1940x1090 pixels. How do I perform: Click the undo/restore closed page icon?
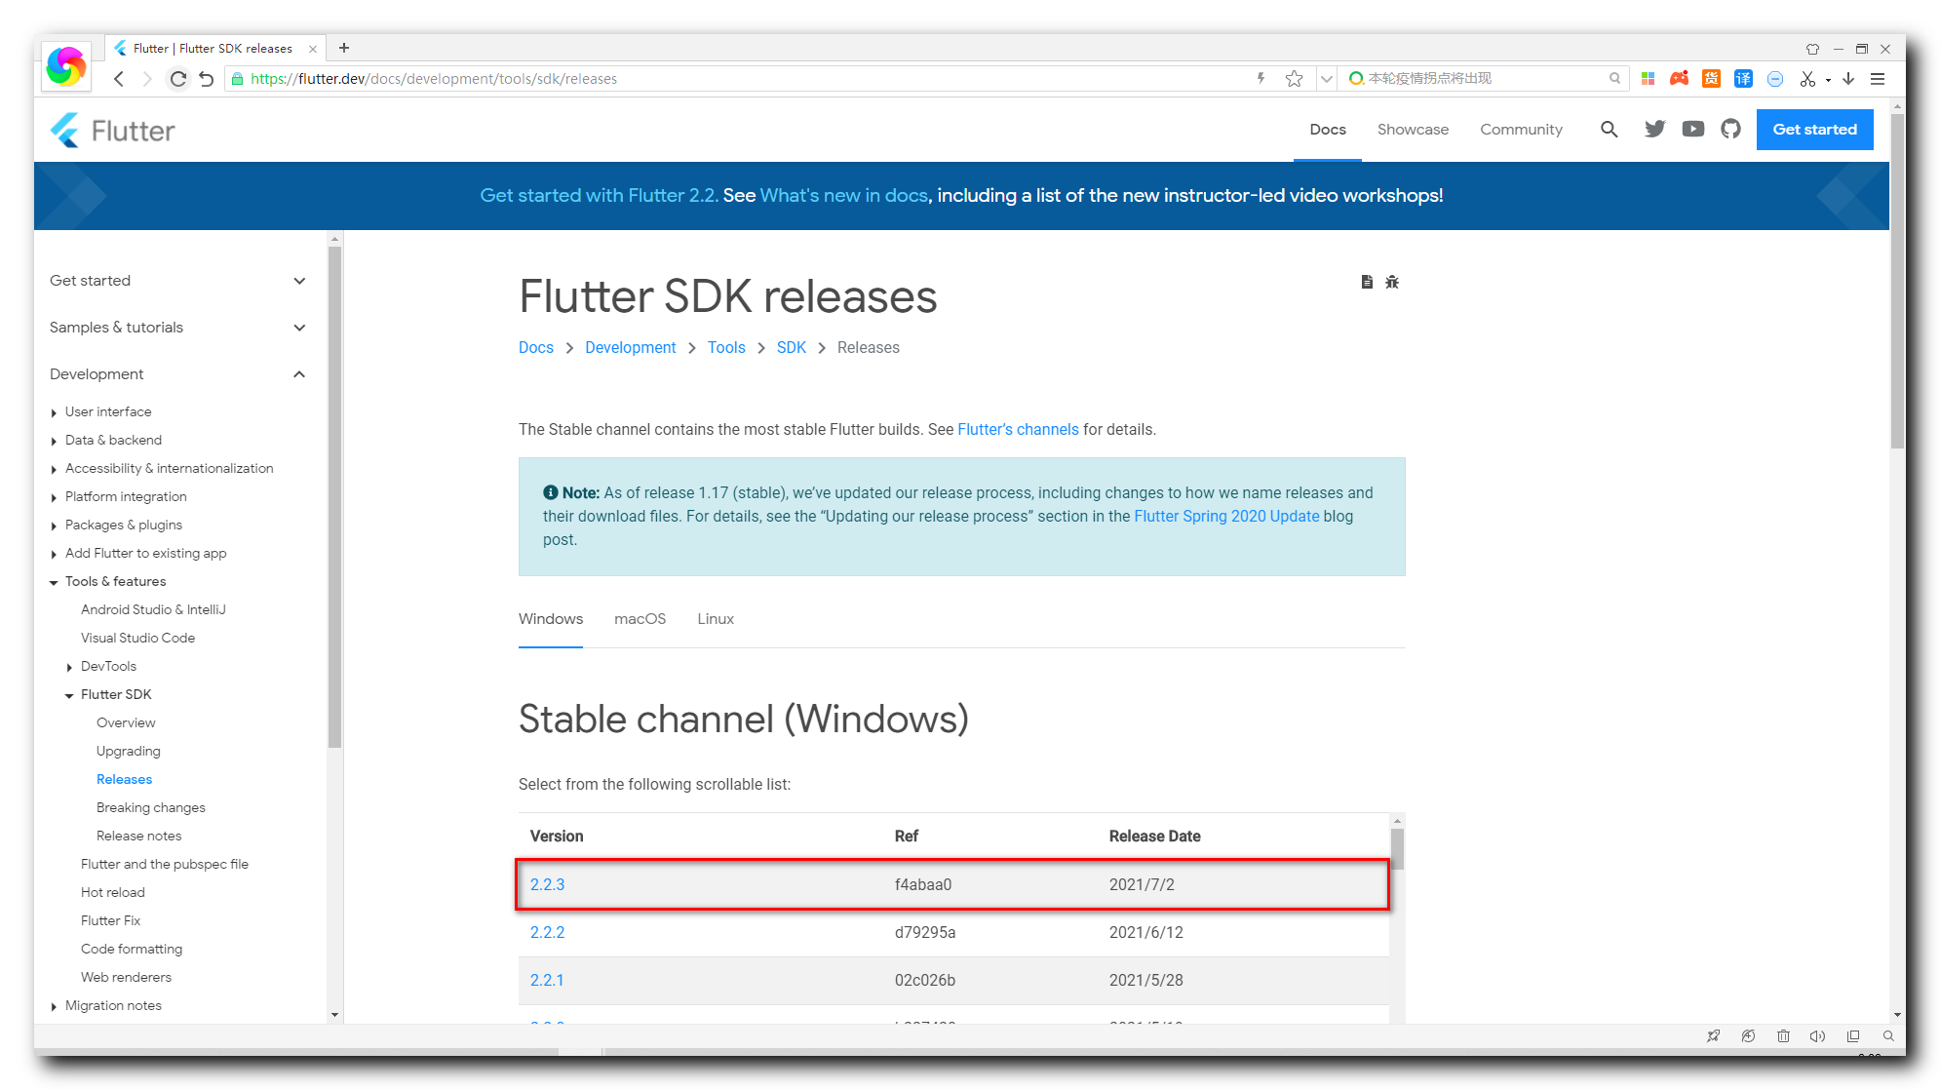(x=206, y=79)
